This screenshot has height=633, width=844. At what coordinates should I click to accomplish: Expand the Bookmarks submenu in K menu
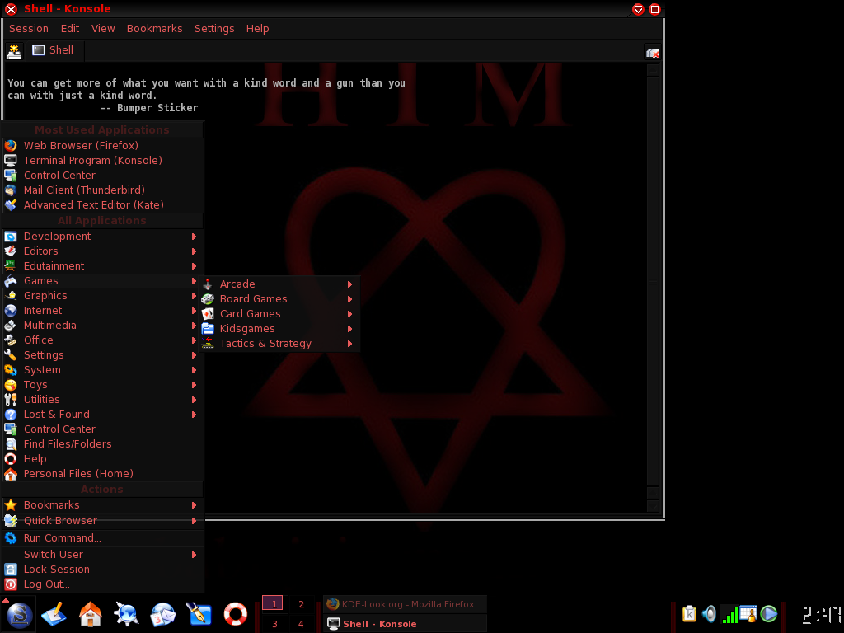point(102,505)
